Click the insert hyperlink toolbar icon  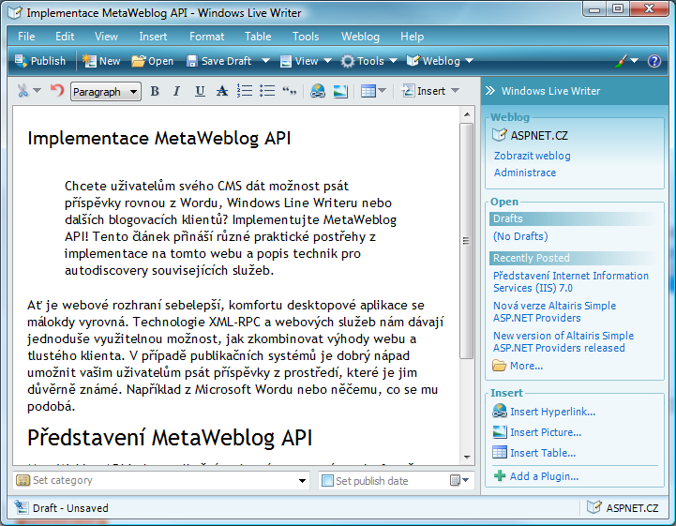pyautogui.click(x=318, y=91)
